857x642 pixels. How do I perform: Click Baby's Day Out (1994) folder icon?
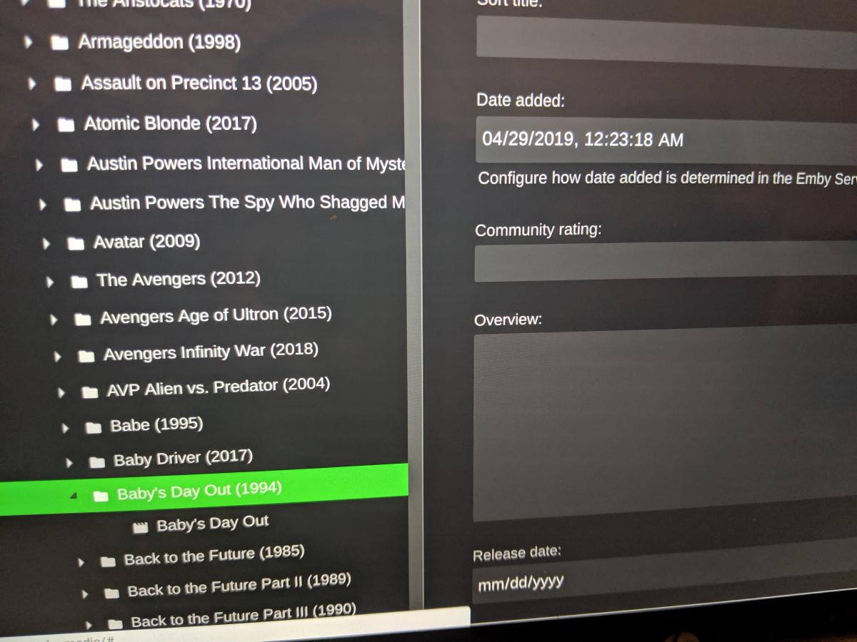pyautogui.click(x=101, y=495)
